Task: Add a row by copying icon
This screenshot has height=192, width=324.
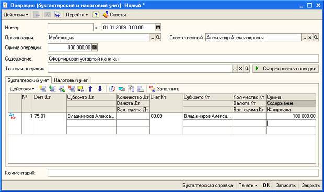Action: pos(52,89)
